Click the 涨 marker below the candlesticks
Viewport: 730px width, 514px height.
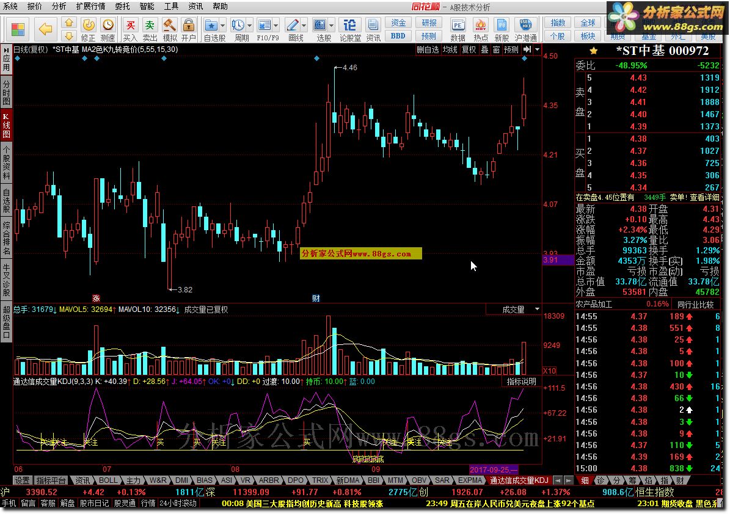point(96,298)
